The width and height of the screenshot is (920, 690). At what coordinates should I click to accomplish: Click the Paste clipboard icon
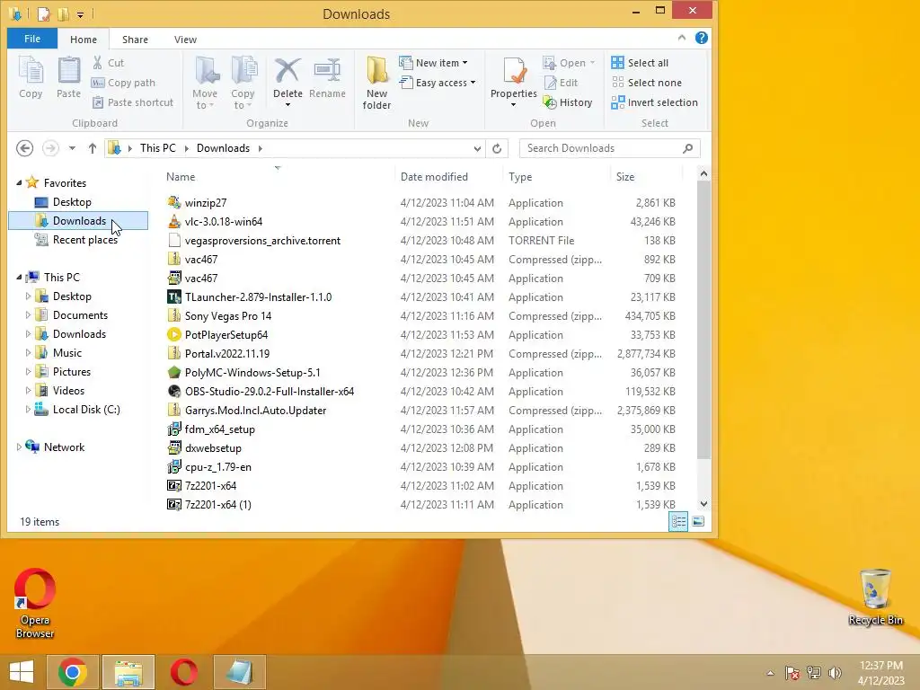point(68,77)
